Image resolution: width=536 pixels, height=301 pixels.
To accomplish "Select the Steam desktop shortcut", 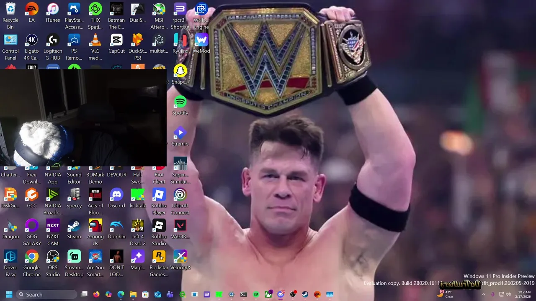I will click(74, 229).
